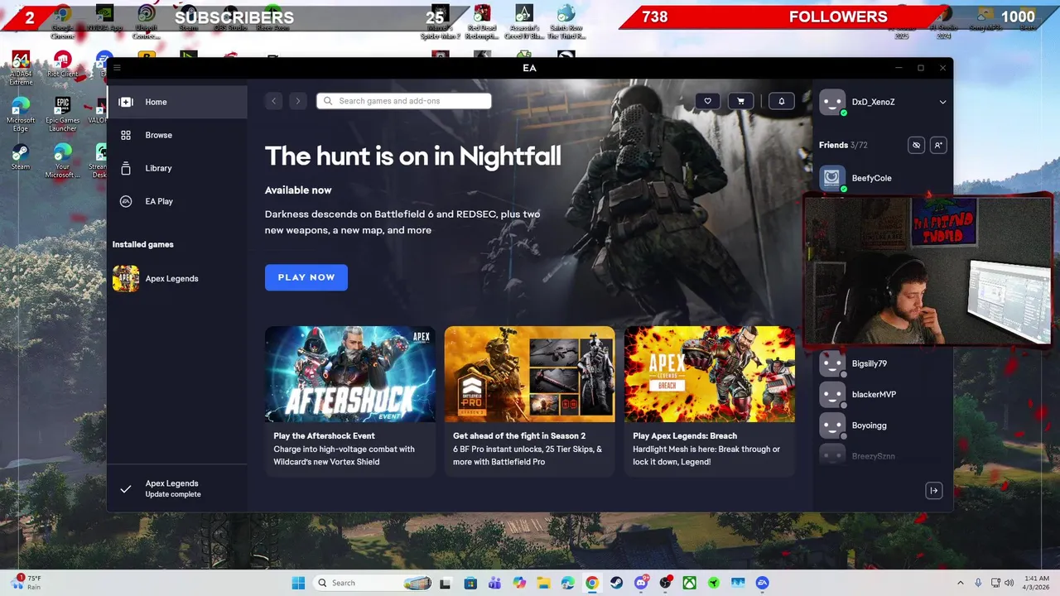Image resolution: width=1060 pixels, height=596 pixels.
Task: Switch to Google Chrome in the taskbar
Action: coord(592,583)
